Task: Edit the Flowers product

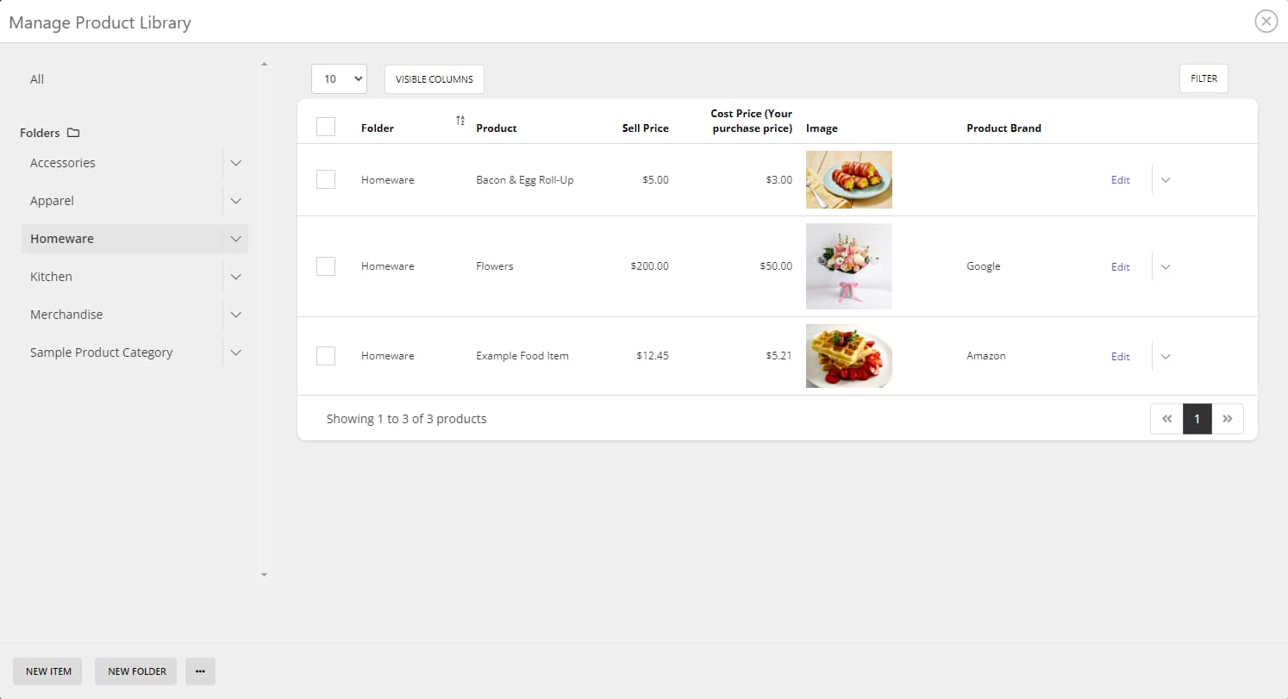Action: tap(1120, 266)
